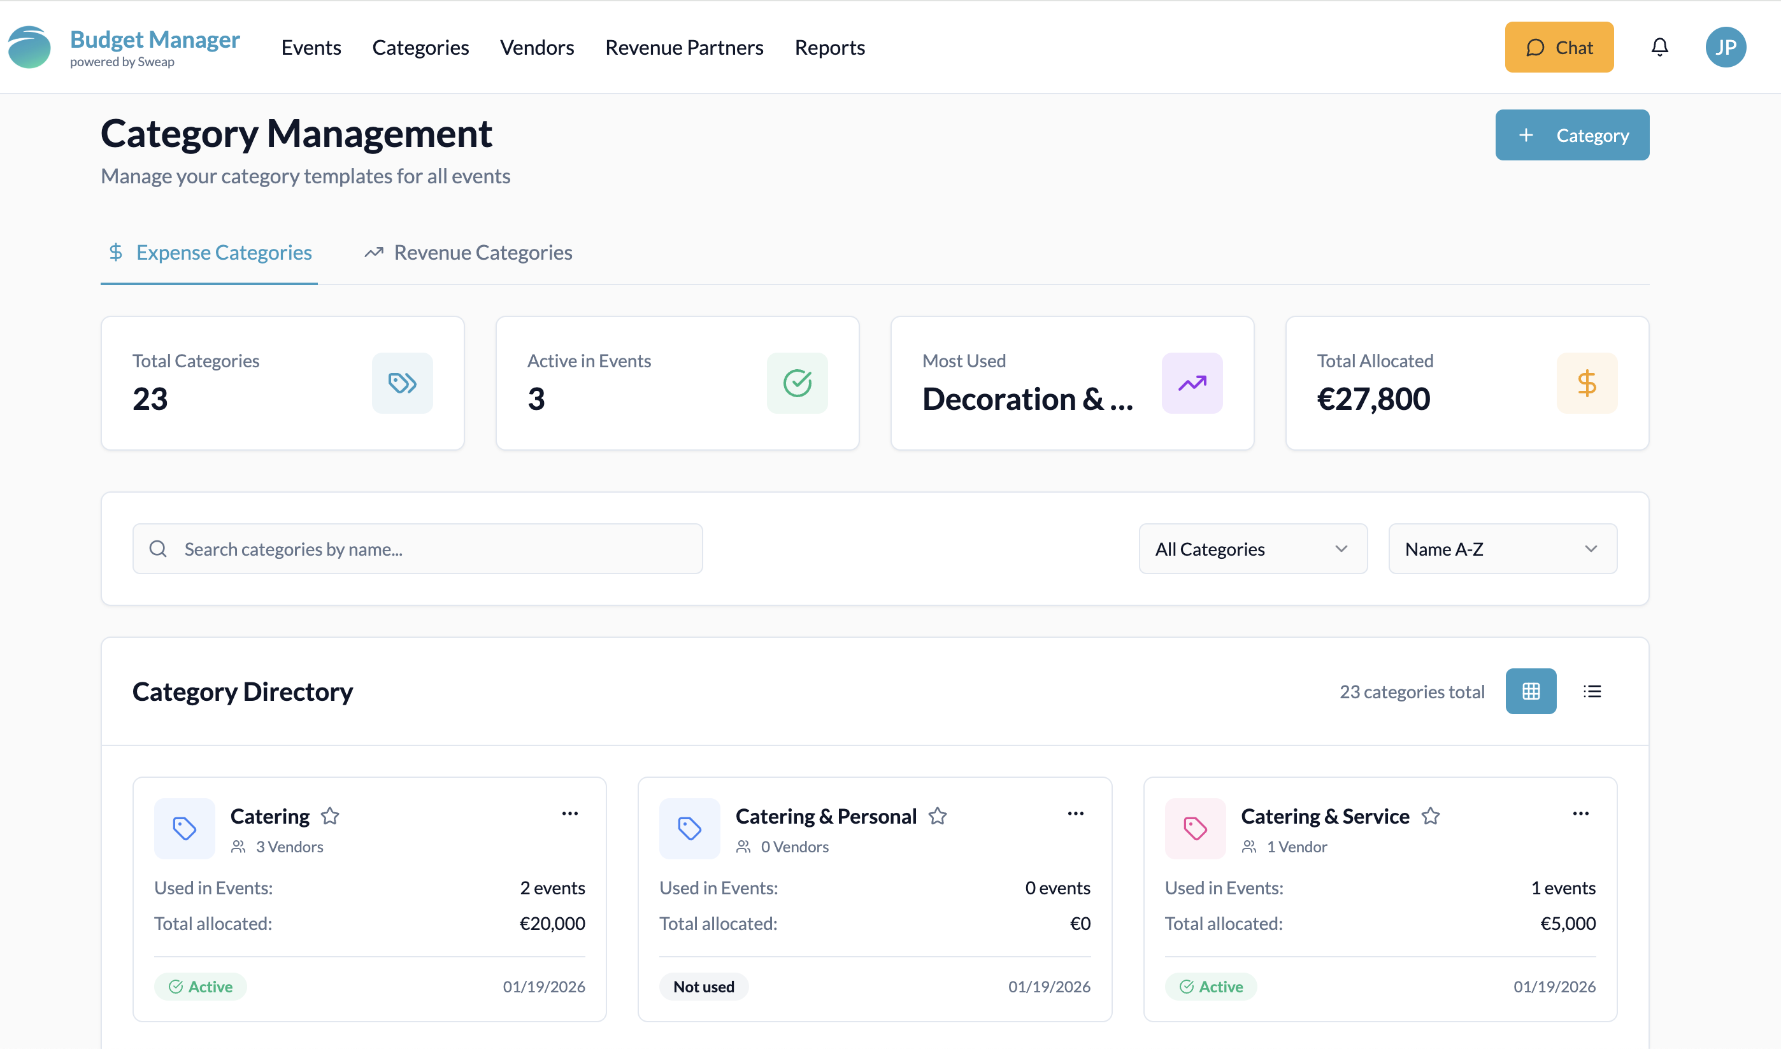
Task: Click the add Category button
Action: 1571,135
